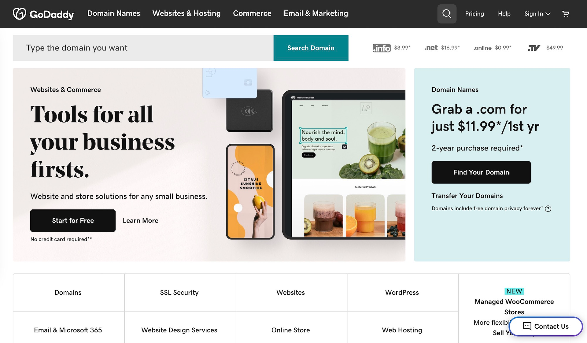Click the domain privacy info question mark
Image resolution: width=587 pixels, height=343 pixels.
click(549, 208)
